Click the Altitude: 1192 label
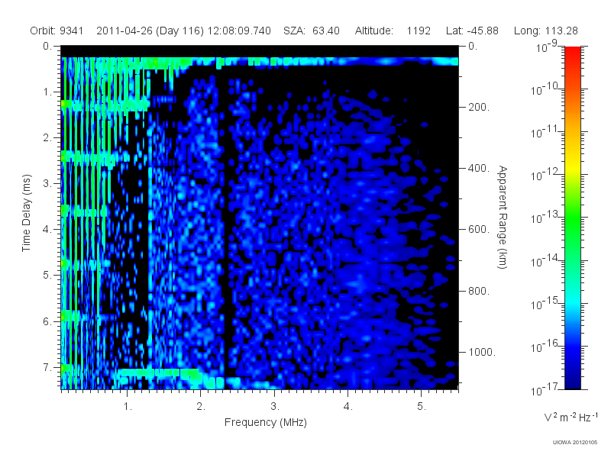This screenshot has height=458, width=611. [393, 31]
